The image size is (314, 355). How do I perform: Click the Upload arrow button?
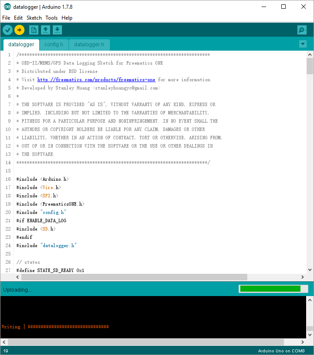point(20,30)
